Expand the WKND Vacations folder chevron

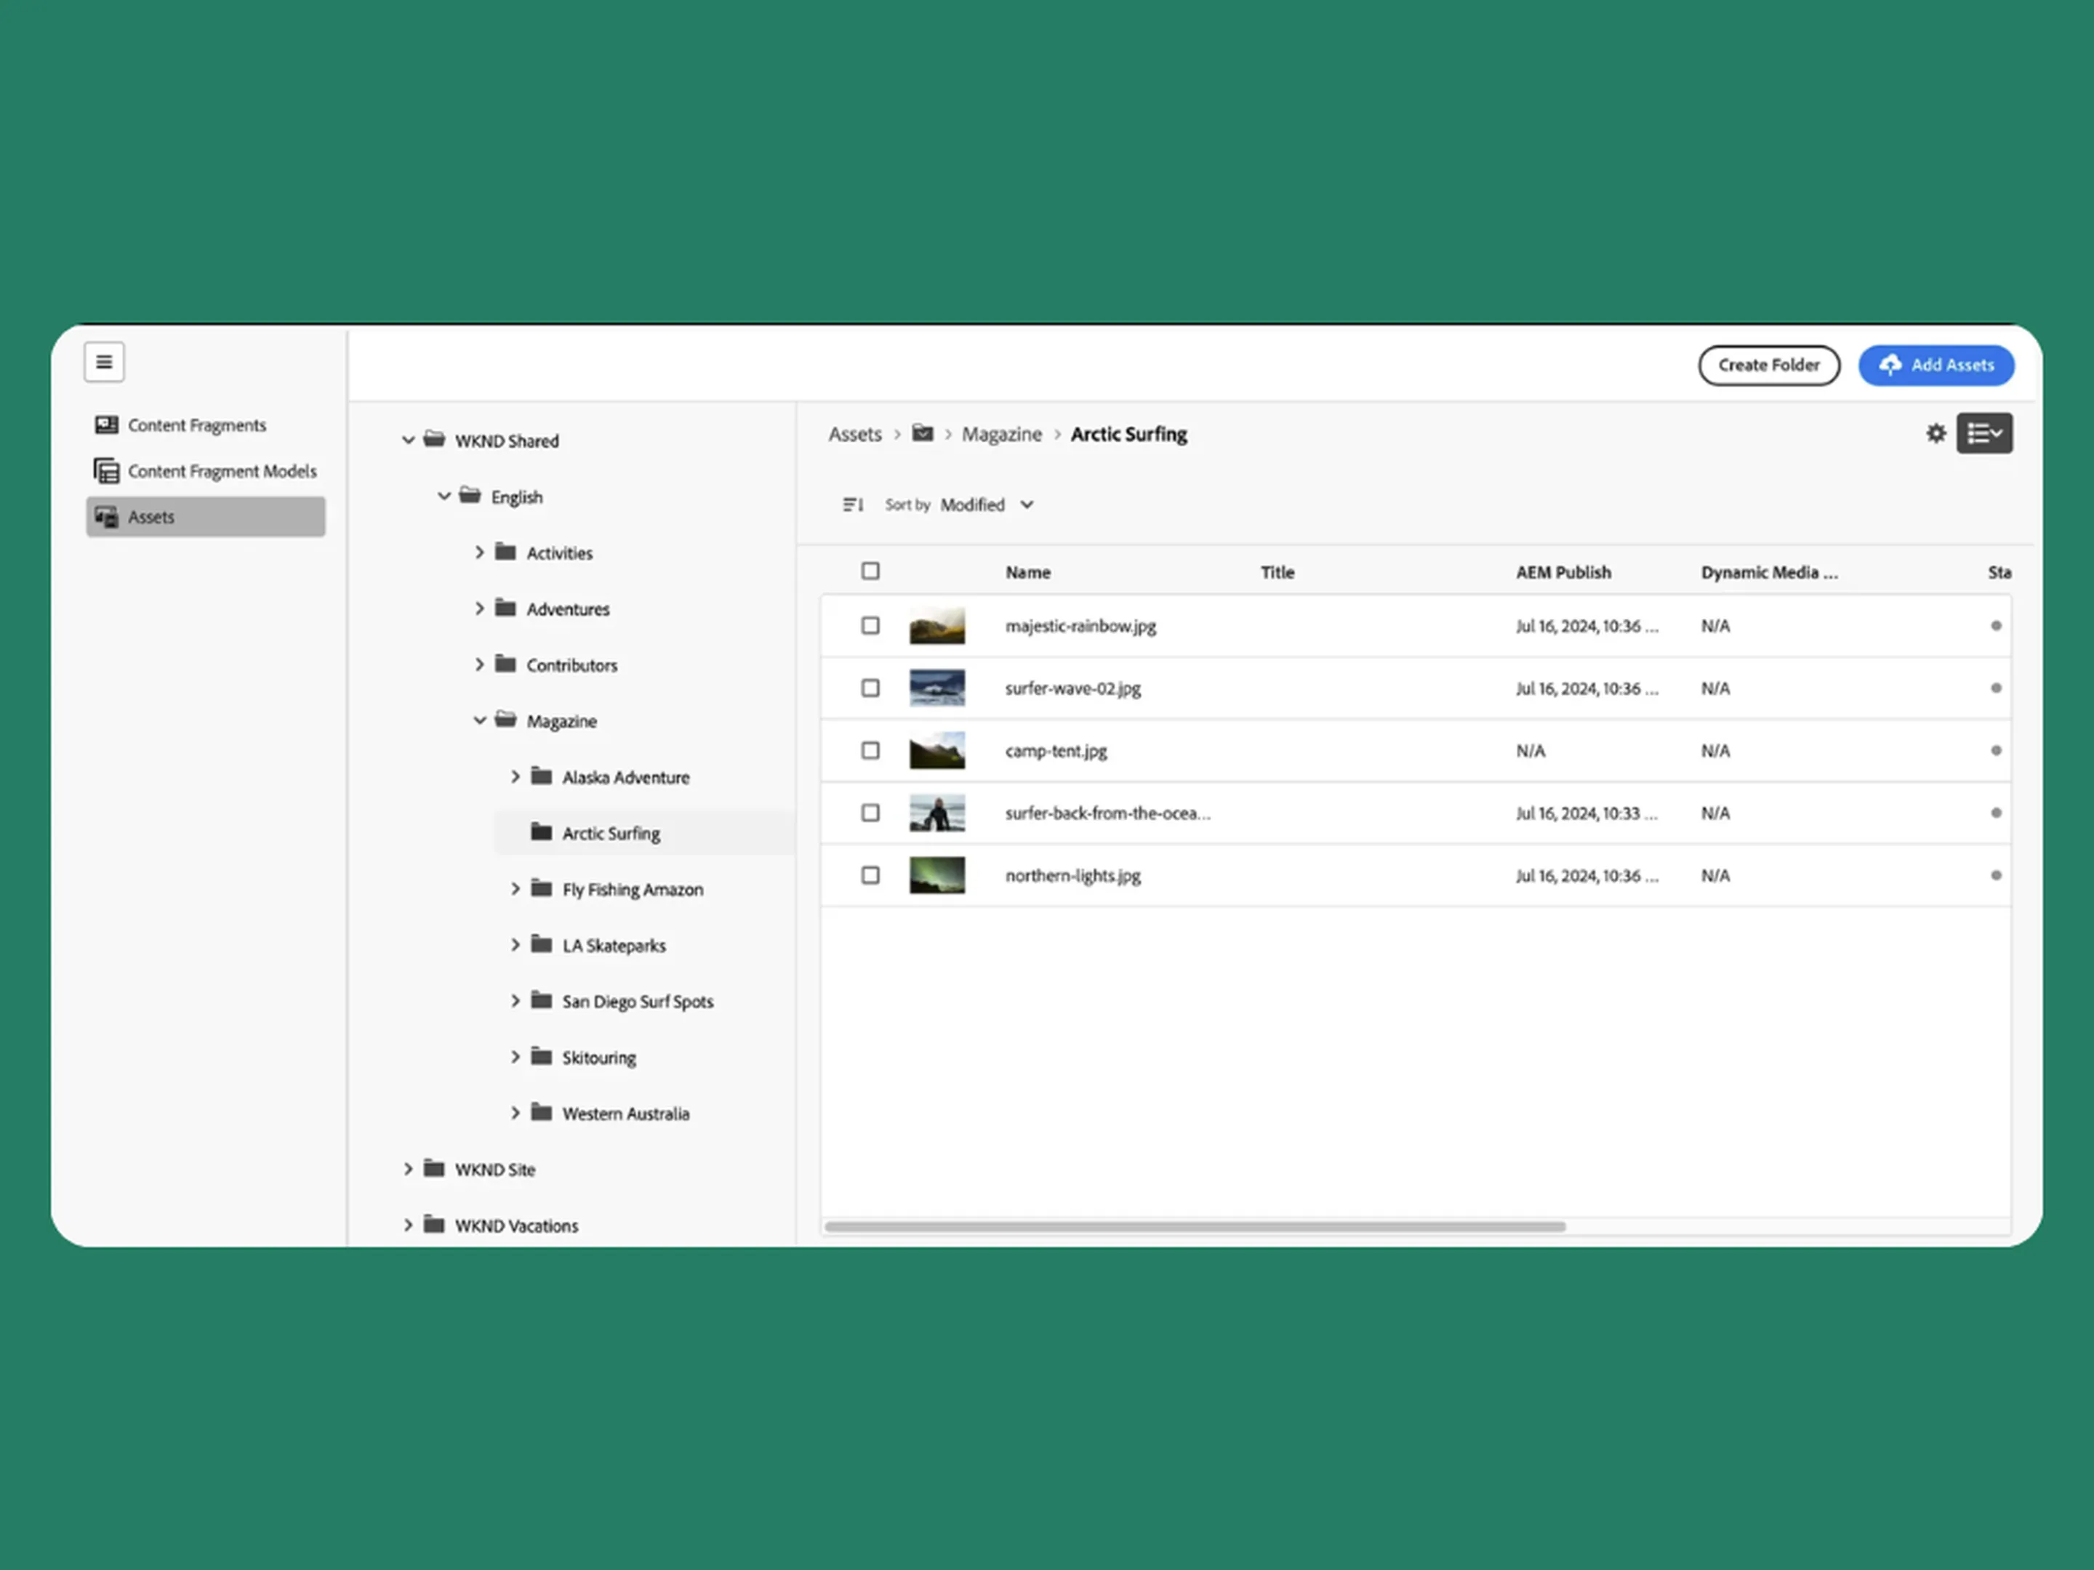408,1225
